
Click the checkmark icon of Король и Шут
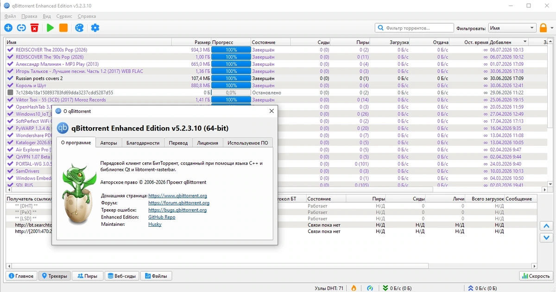(11, 86)
